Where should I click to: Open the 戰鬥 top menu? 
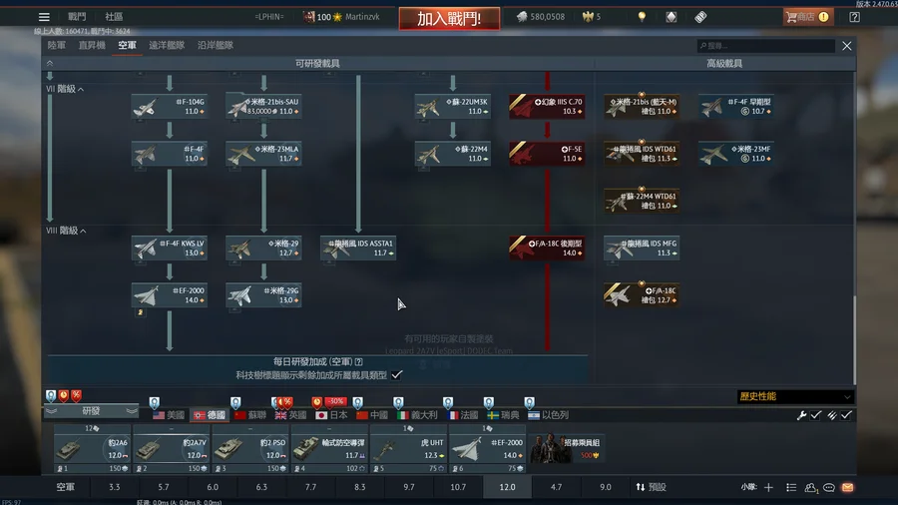pos(77,17)
